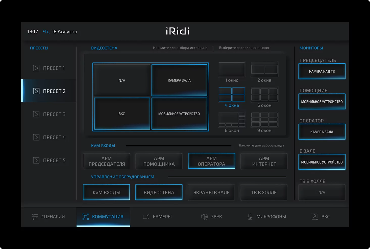
Task: Select the 9 окон window layout
Action: click(x=264, y=120)
